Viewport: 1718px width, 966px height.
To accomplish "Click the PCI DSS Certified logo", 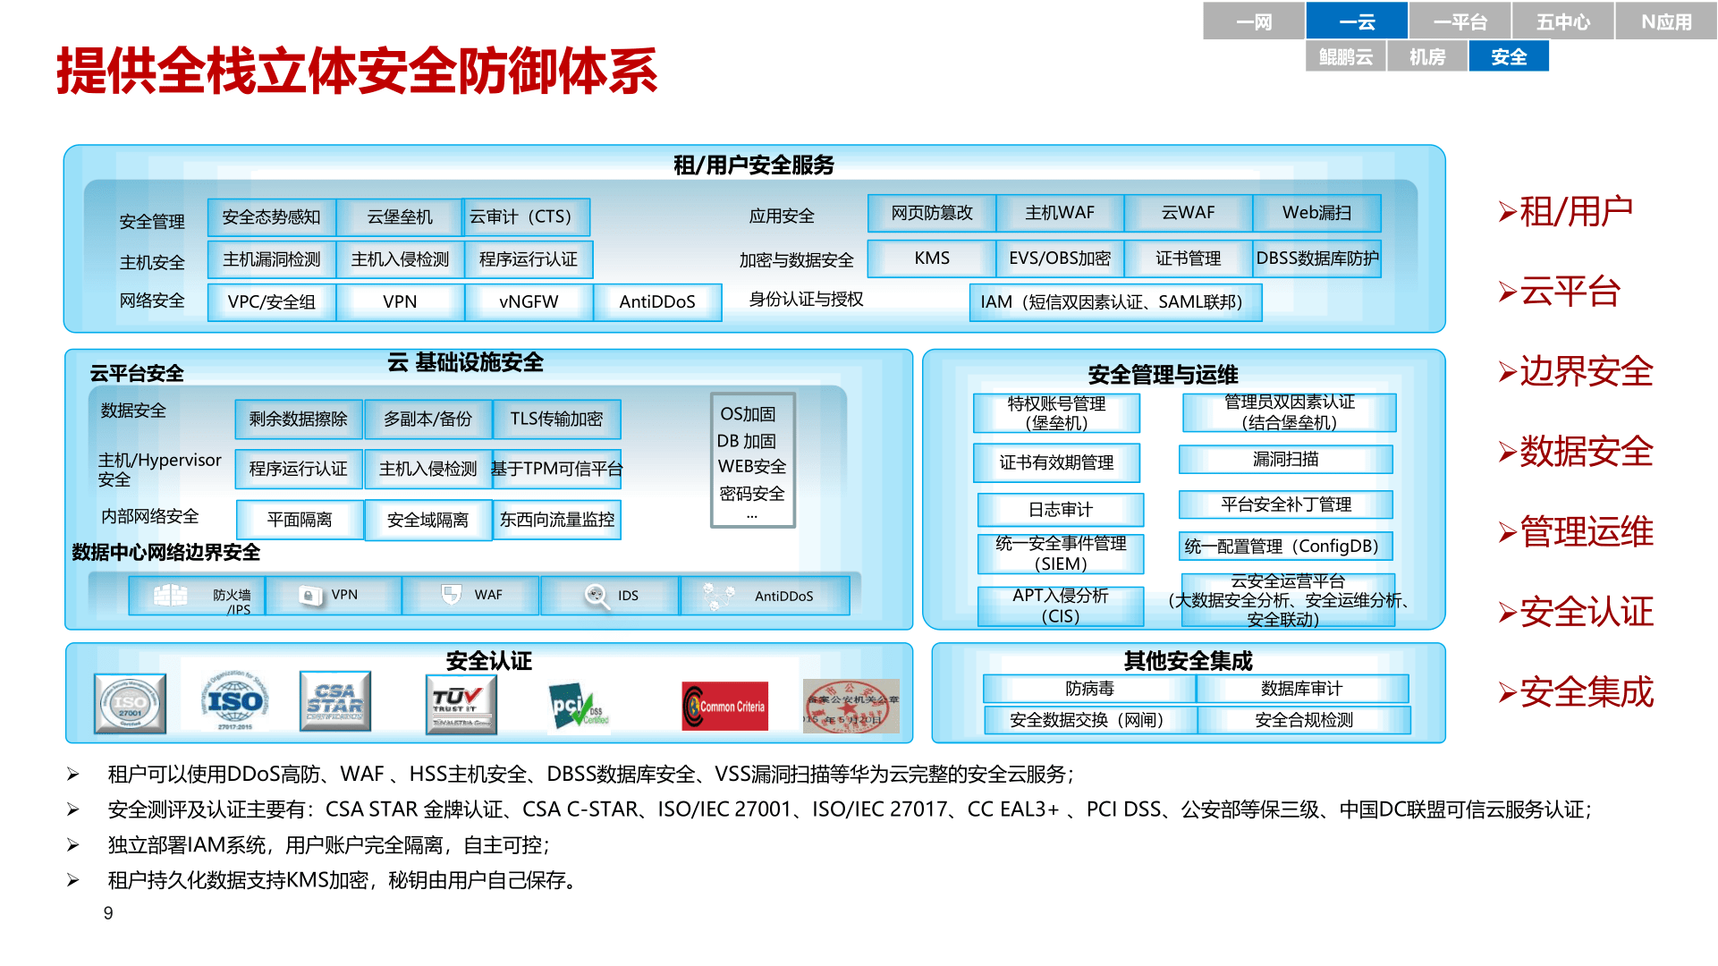I will [579, 708].
